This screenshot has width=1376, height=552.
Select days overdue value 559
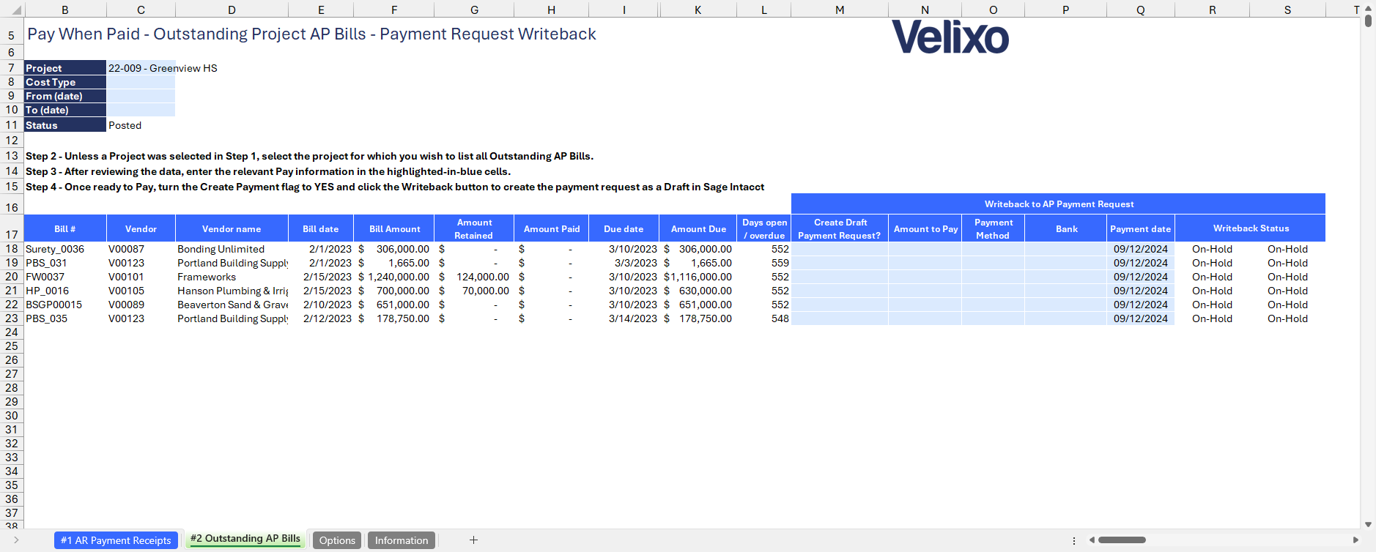tap(764, 263)
